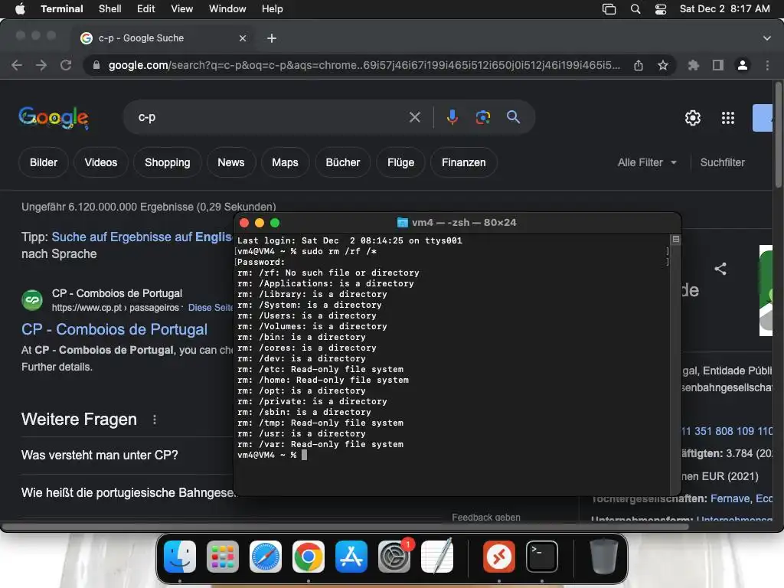Screen dimensions: 784x588
Task: Reload the Google page
Action: [66, 65]
